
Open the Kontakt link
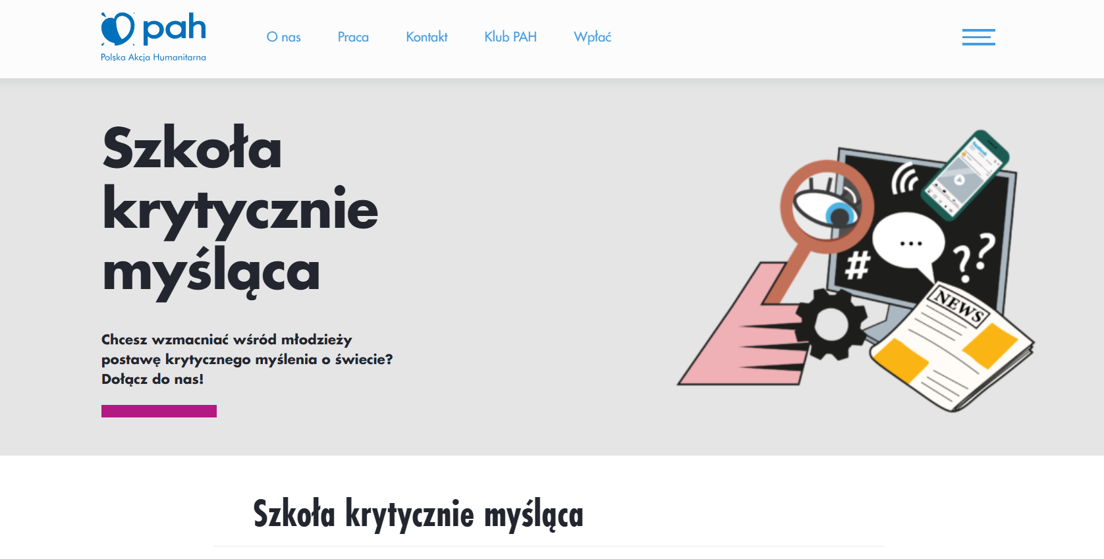[x=426, y=37]
